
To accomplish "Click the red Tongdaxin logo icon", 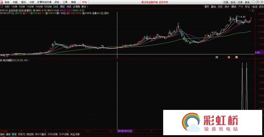I will point(2,2).
